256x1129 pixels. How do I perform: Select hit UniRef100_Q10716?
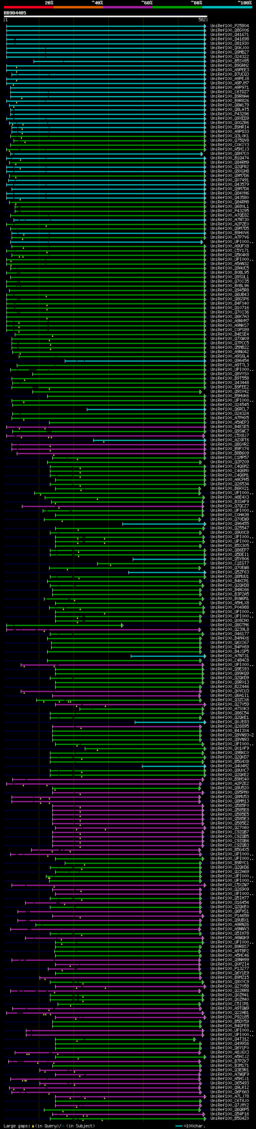229,308
